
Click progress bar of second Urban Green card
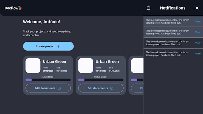[x=101, y=80]
